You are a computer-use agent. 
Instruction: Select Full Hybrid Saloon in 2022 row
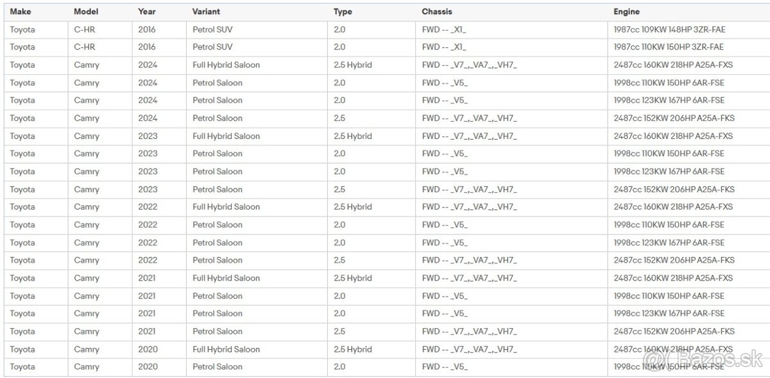pyautogui.click(x=226, y=207)
